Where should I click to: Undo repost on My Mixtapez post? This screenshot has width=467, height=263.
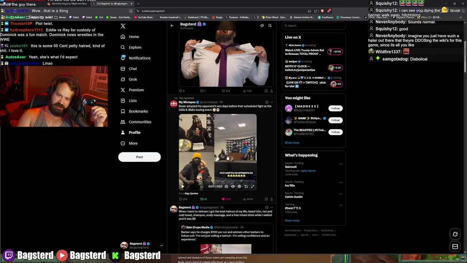pos(204,199)
